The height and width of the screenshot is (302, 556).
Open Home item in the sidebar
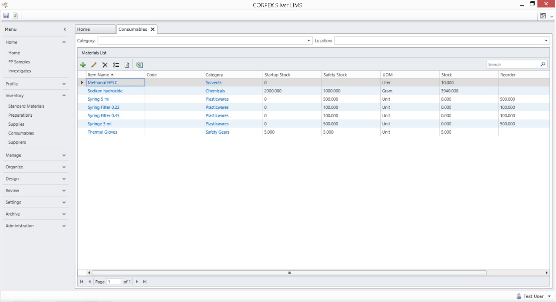coord(14,53)
